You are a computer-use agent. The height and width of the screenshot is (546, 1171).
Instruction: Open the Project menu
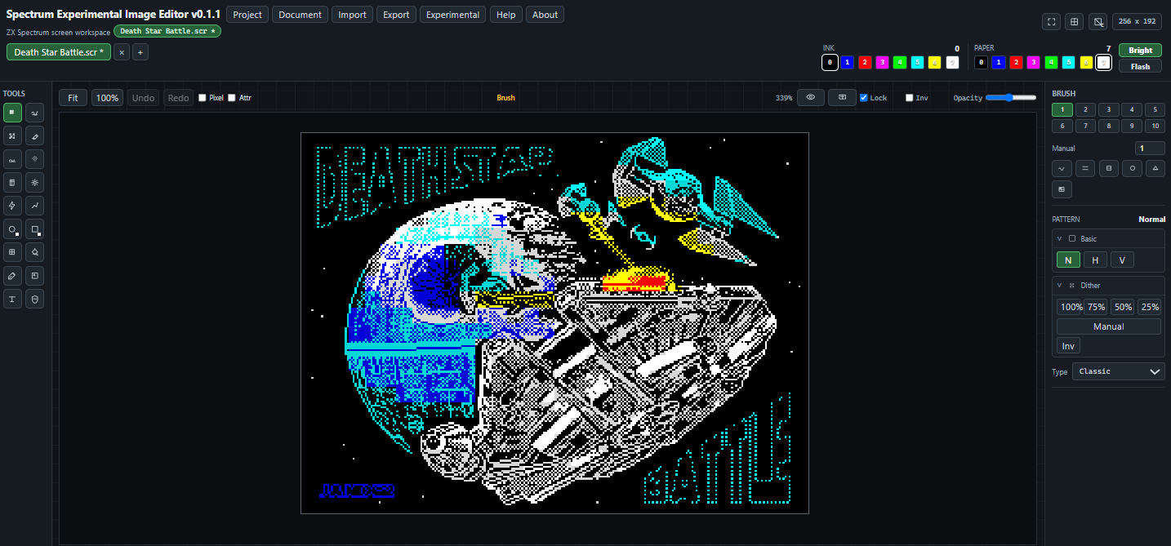(247, 15)
